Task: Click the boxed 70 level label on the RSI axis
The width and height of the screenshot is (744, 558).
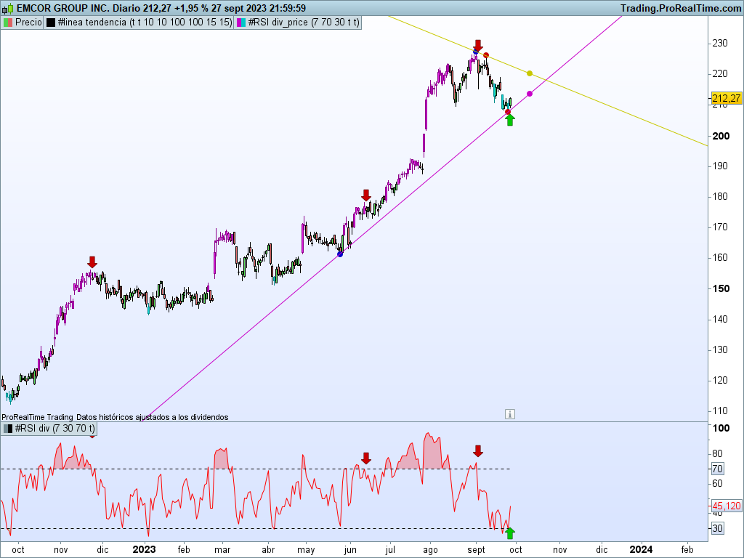Action: (x=717, y=469)
